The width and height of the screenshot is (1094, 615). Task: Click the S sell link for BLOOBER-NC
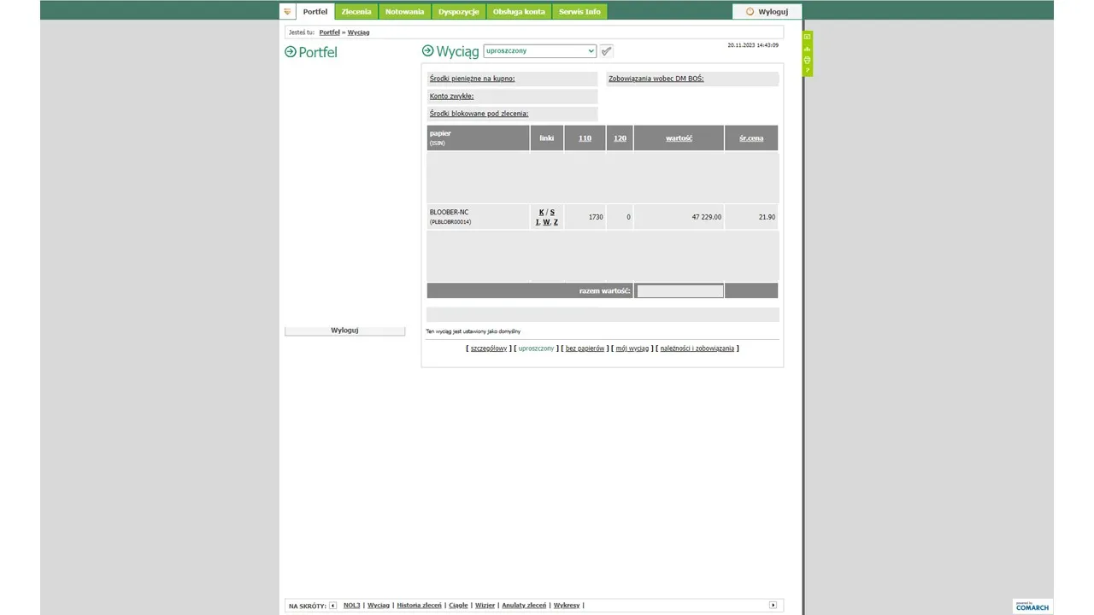point(552,212)
